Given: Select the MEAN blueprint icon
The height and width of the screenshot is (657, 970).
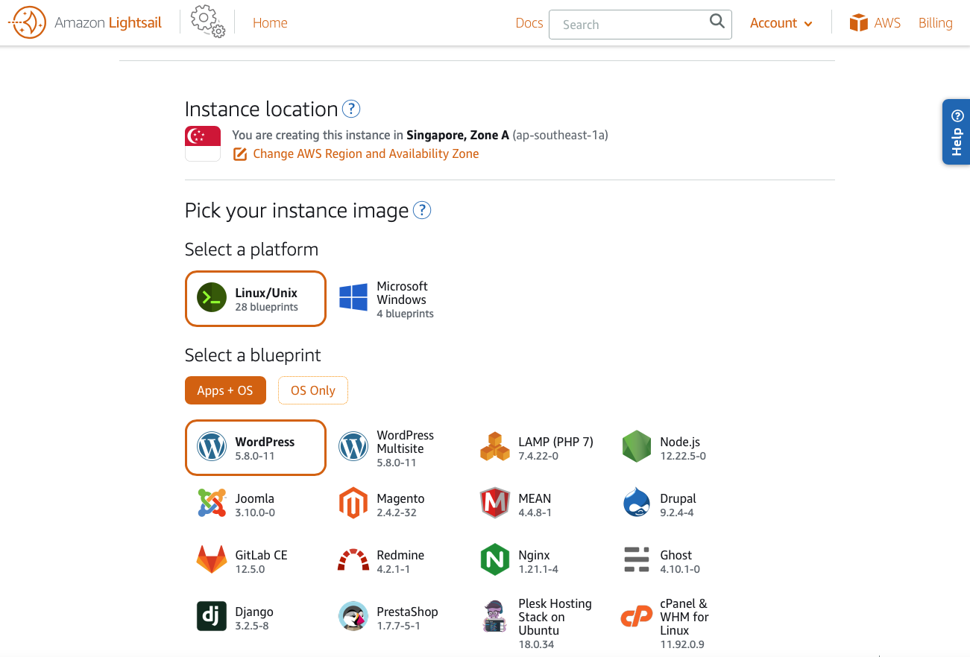Looking at the screenshot, I should click(x=495, y=504).
